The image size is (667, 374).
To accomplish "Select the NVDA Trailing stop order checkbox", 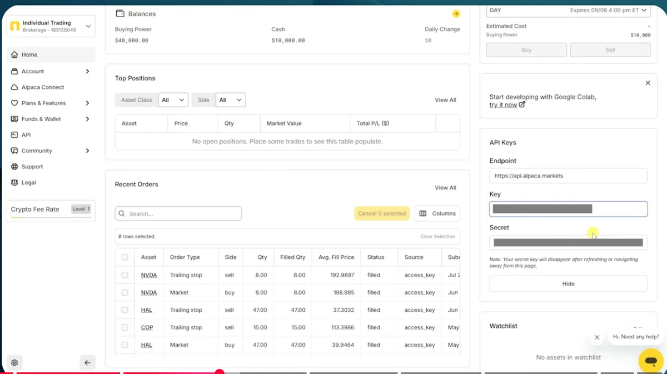I will click(125, 275).
